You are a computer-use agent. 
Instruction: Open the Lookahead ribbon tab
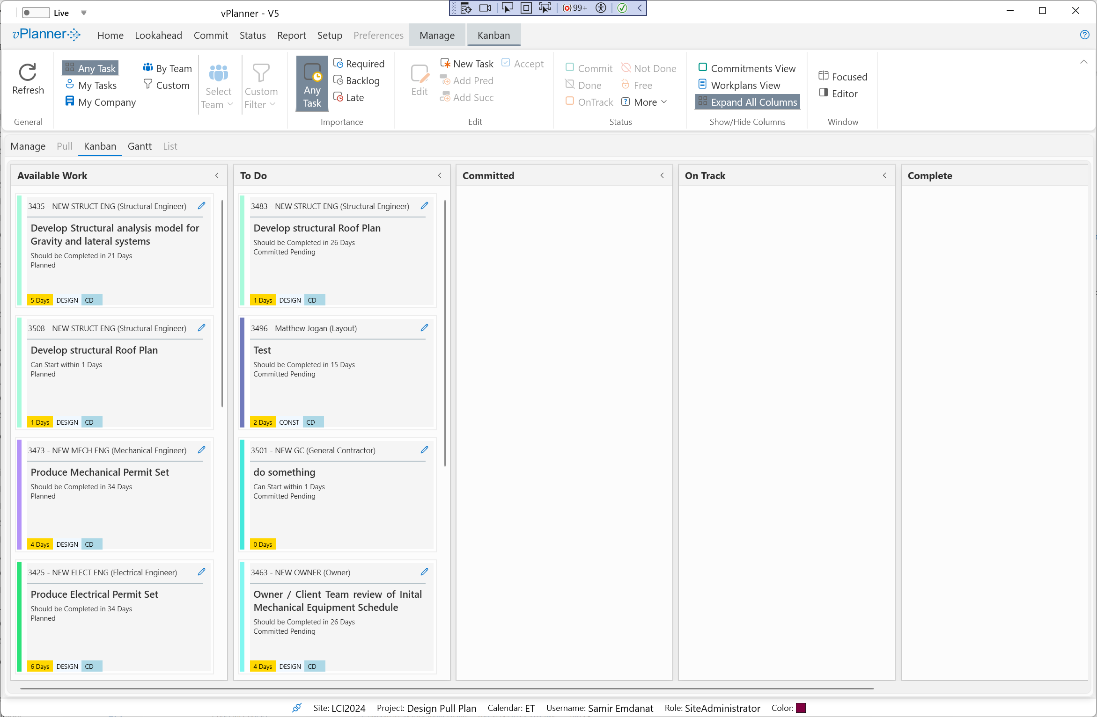point(158,36)
